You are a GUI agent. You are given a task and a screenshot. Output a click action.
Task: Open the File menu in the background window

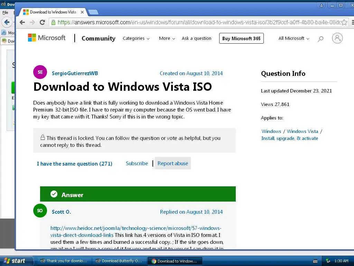[5, 12]
